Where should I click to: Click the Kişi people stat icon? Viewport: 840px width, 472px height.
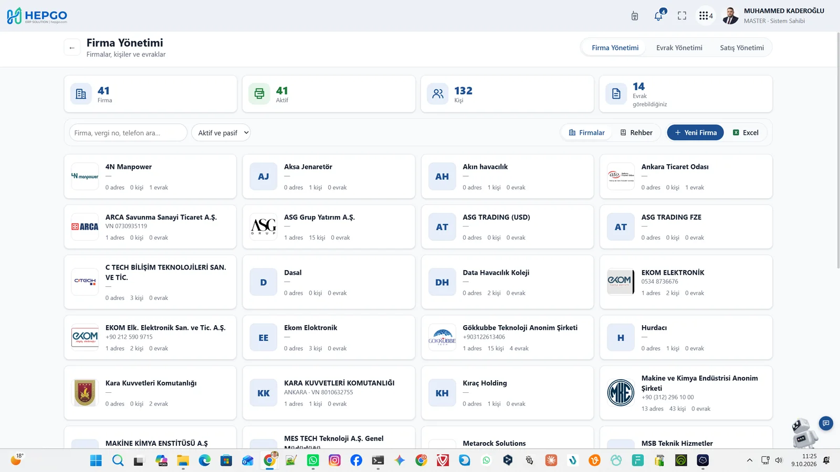pyautogui.click(x=438, y=94)
